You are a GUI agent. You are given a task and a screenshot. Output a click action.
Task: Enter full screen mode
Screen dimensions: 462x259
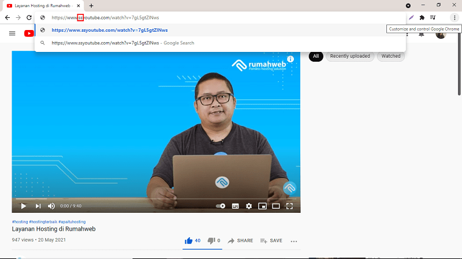click(x=289, y=206)
